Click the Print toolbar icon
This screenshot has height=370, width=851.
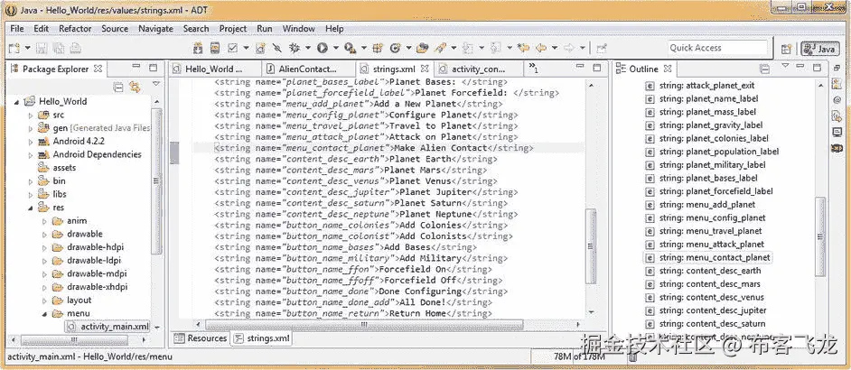76,49
